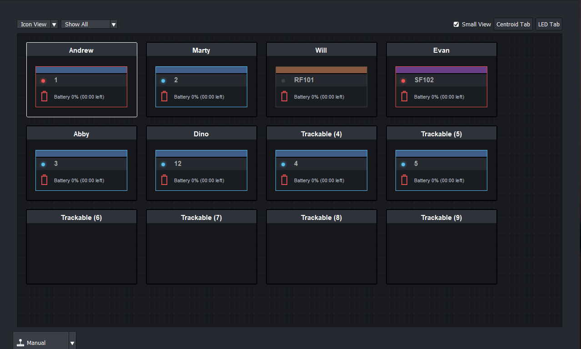Switch to the Centroid Tab

pos(513,24)
